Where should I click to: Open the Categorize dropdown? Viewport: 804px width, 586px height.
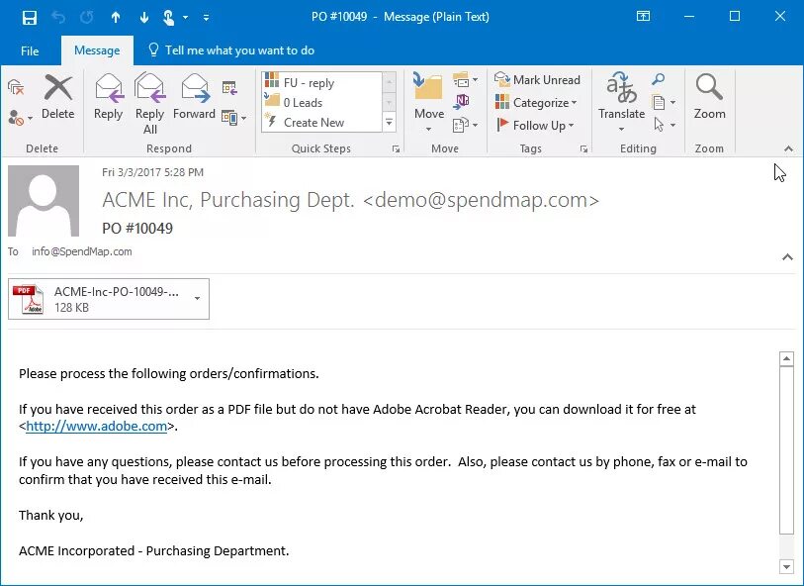click(536, 103)
